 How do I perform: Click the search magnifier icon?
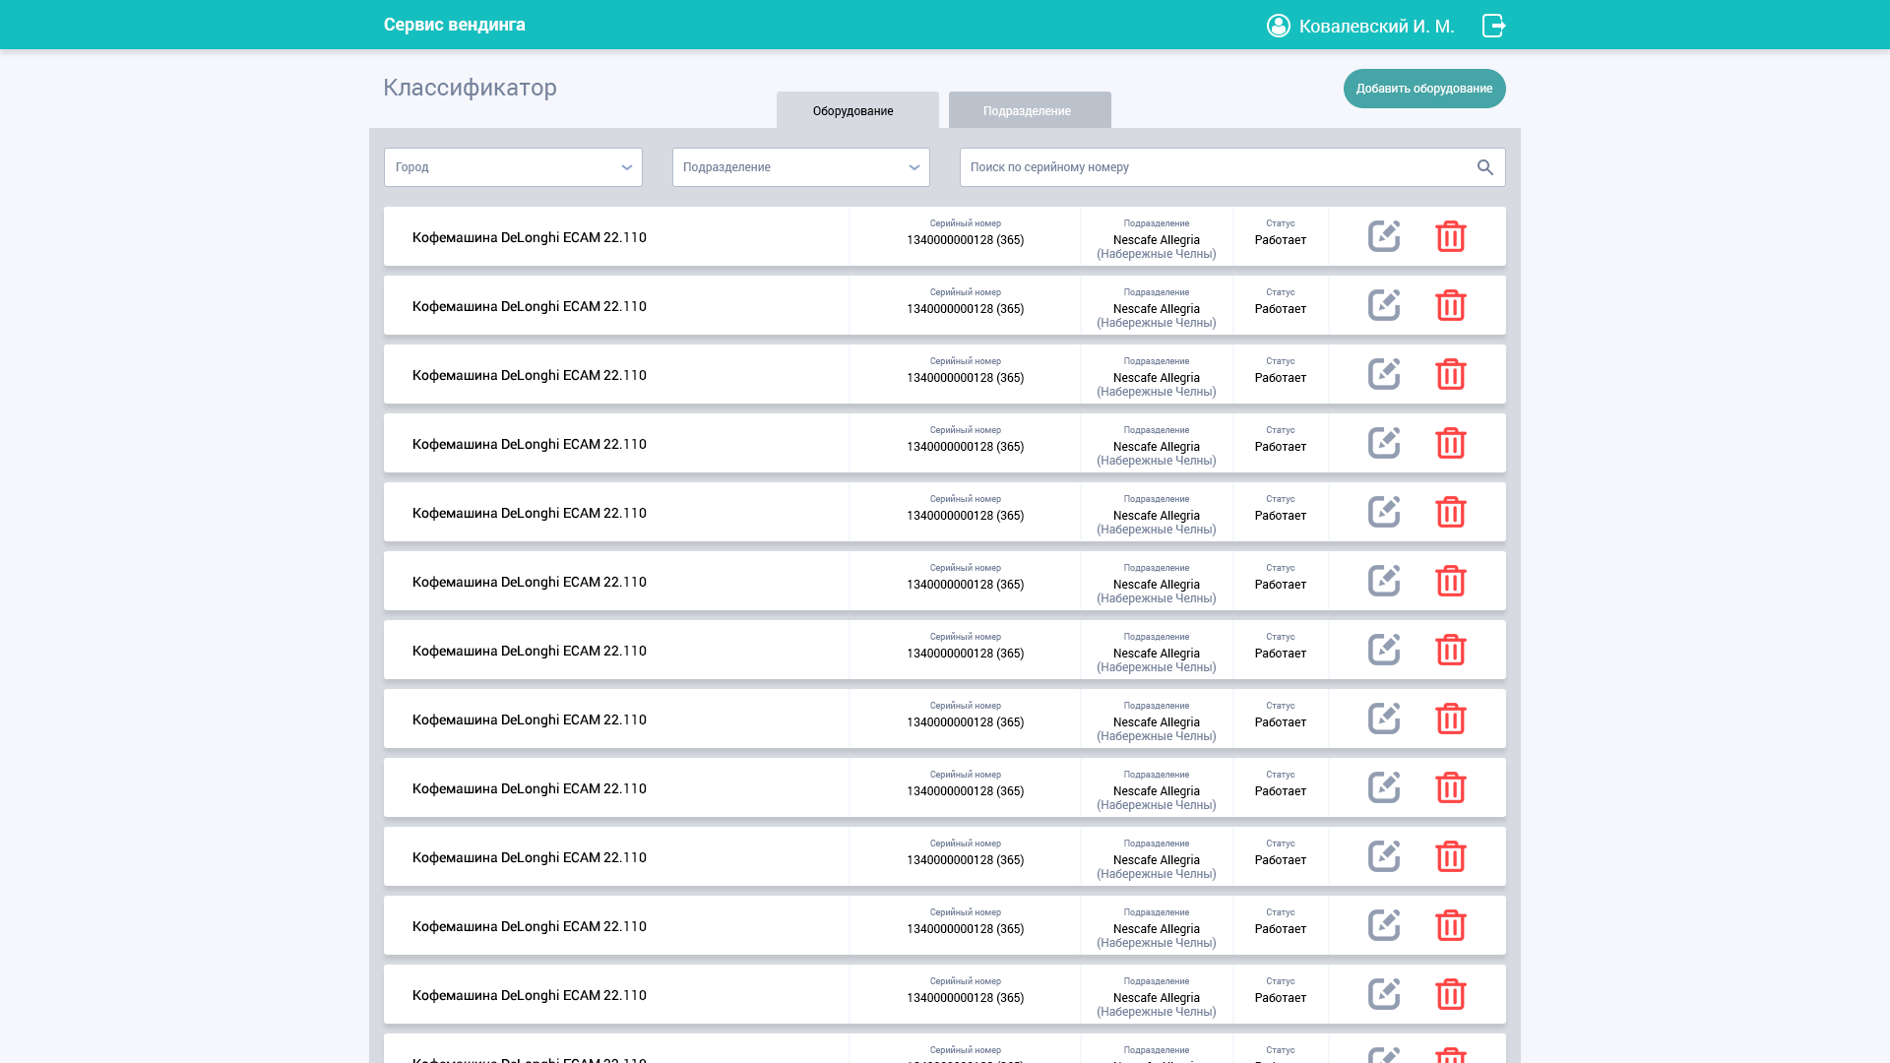[1484, 167]
